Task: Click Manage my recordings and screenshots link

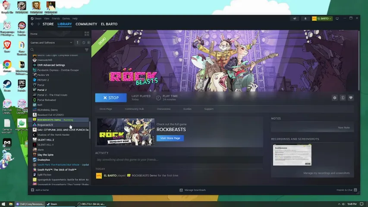Action: [x=327, y=173]
